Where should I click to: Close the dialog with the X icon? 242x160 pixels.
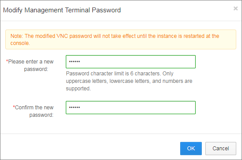pyautogui.click(x=235, y=8)
